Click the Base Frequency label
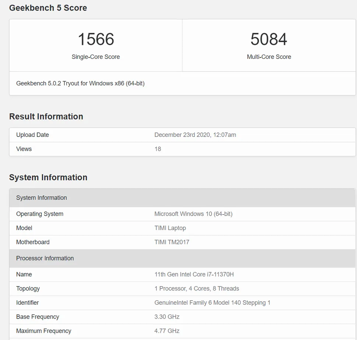This screenshot has width=357, height=340. coord(38,317)
